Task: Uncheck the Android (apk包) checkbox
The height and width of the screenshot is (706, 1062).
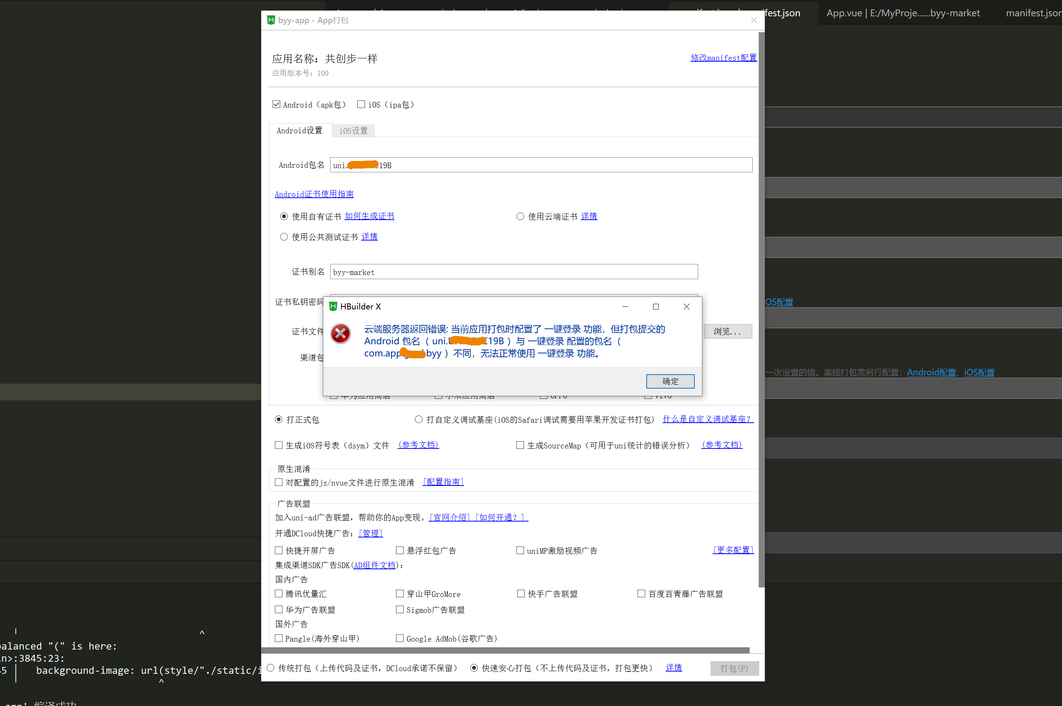Action: 276,105
